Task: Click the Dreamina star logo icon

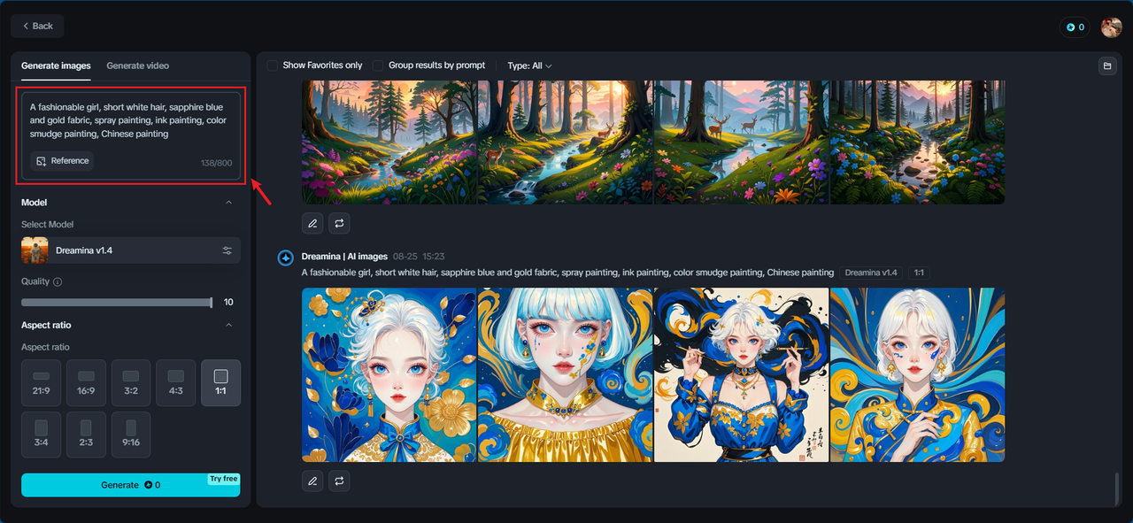Action: (x=286, y=258)
